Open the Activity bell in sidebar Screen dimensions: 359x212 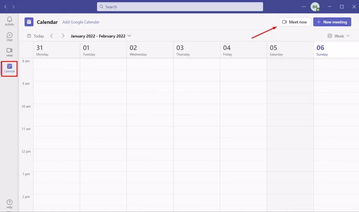coord(9,21)
